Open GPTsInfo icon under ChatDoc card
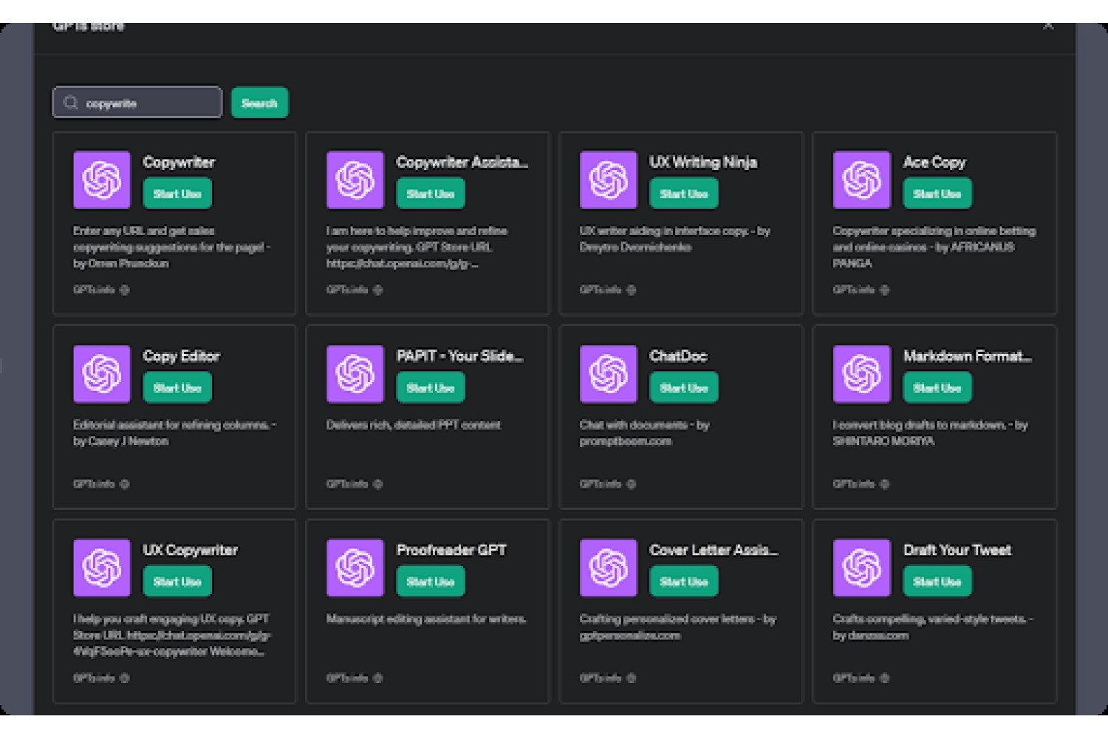The height and width of the screenshot is (739, 1108). click(x=631, y=484)
